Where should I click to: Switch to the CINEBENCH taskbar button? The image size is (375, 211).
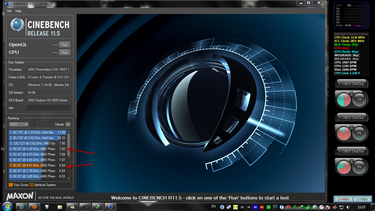[111, 207]
